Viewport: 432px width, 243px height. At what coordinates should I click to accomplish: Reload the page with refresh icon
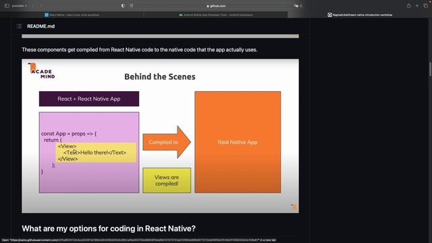point(301,6)
